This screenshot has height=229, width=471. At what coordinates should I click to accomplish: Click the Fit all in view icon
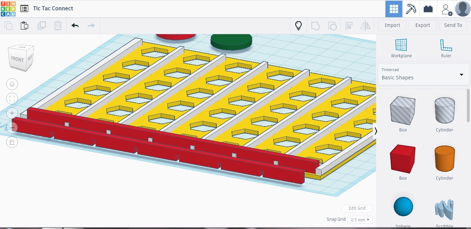pos(12,99)
